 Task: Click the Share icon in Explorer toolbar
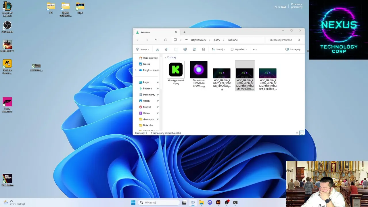tap(194, 49)
